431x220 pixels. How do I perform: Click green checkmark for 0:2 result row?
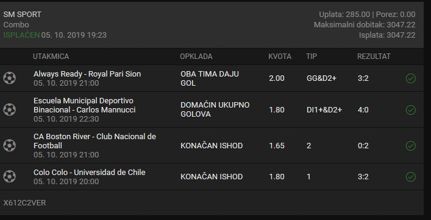411,146
